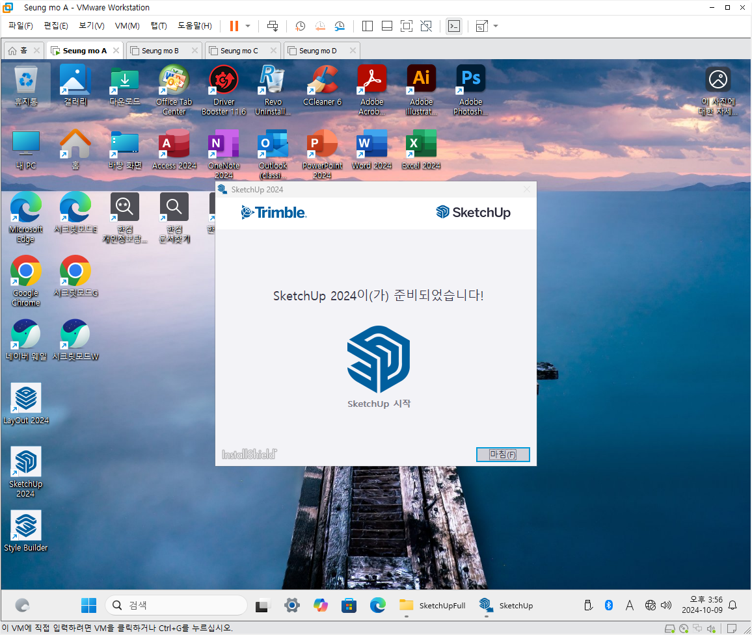Select the Style Builder desktop icon
The height and width of the screenshot is (635, 752).
coord(26,532)
